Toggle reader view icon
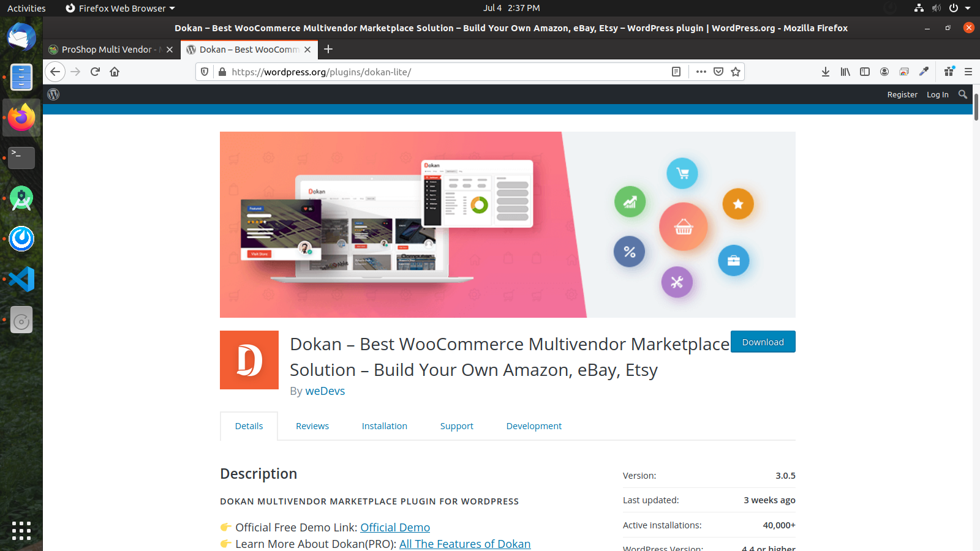Screen dimensions: 980x551 676,72
